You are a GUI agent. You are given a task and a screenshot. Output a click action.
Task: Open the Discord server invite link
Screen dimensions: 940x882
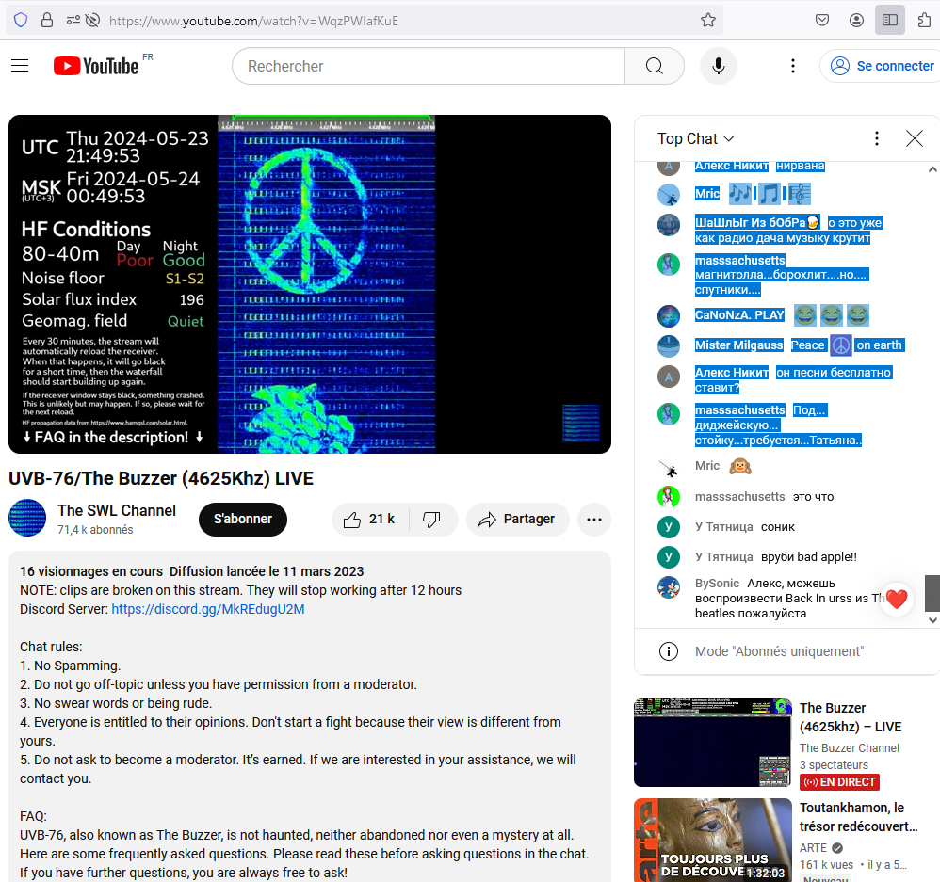(x=208, y=609)
